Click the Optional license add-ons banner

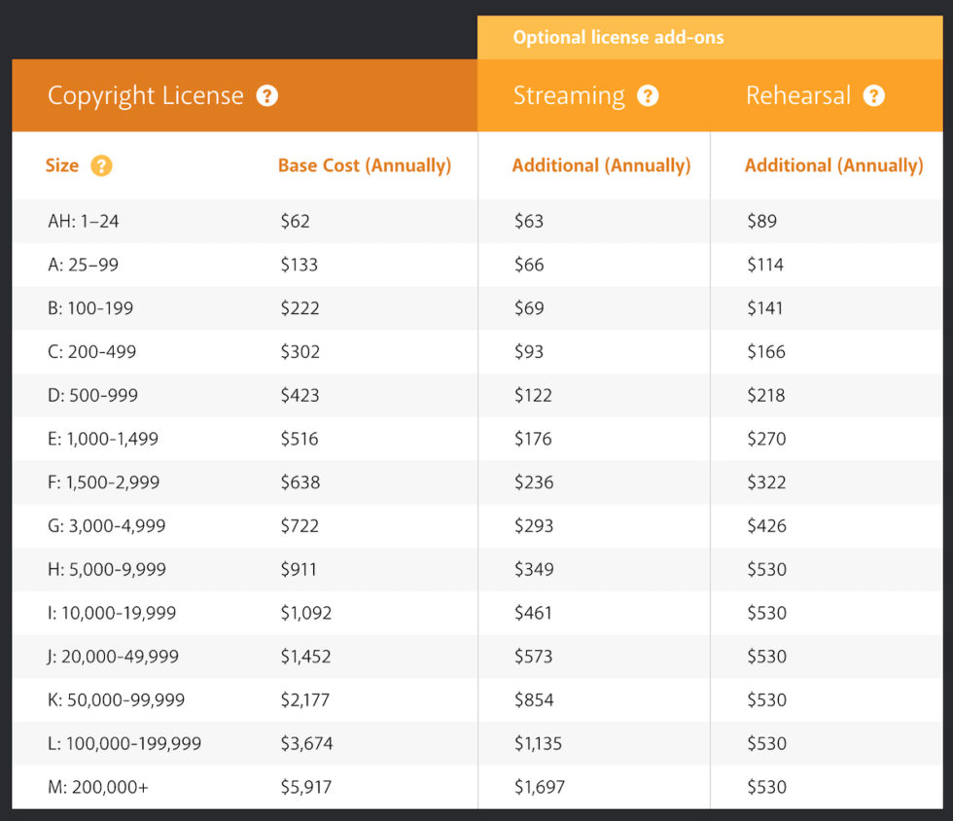618,38
